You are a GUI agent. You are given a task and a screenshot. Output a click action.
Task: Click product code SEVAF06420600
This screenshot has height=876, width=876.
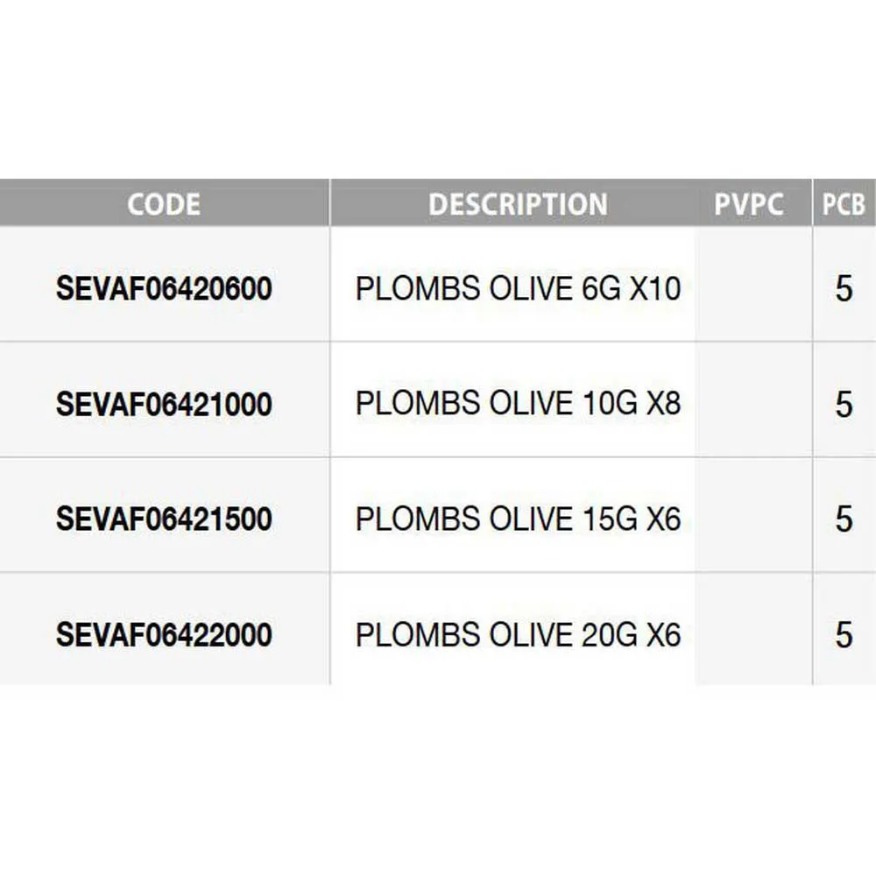pos(164,289)
